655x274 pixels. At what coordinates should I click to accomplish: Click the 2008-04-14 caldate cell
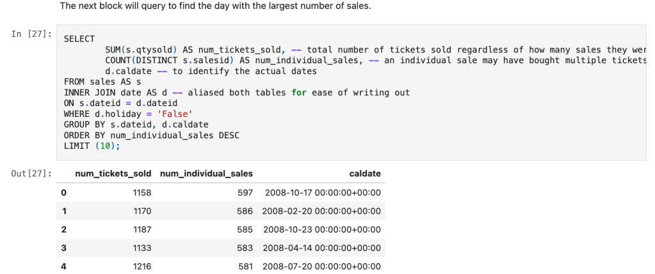pos(321,248)
